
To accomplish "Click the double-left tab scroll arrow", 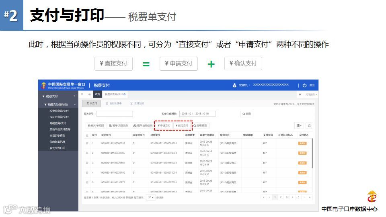I will pyautogui.click(x=89, y=94).
